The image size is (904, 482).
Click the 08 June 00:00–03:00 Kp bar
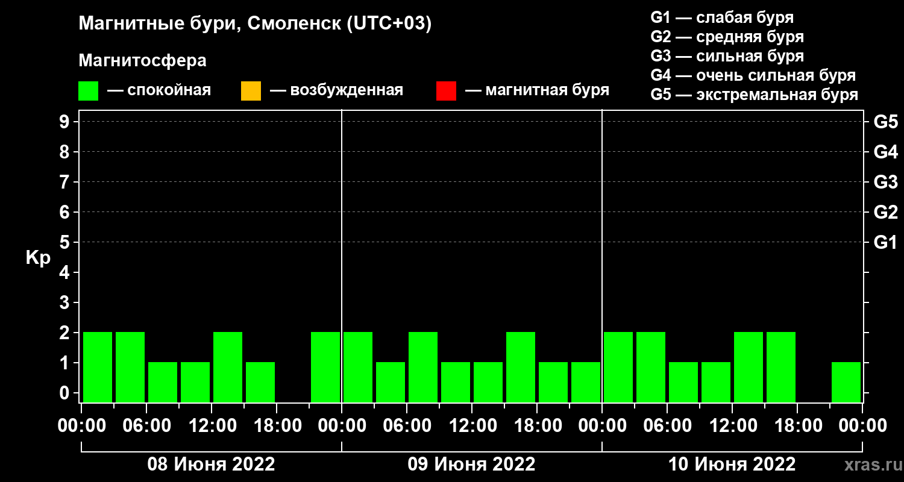[x=98, y=367]
